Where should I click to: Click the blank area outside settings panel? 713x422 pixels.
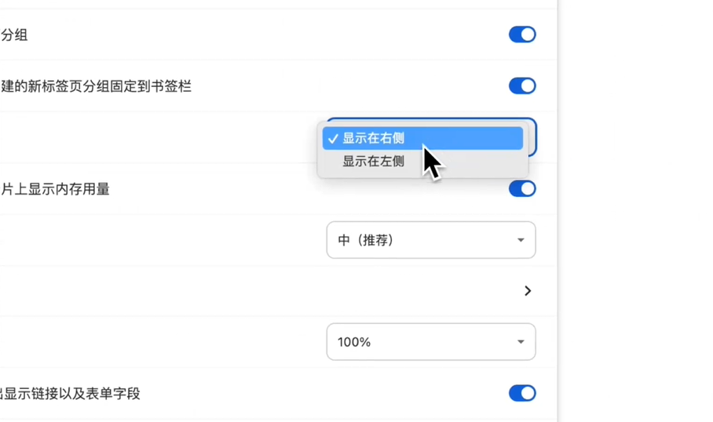(636, 211)
